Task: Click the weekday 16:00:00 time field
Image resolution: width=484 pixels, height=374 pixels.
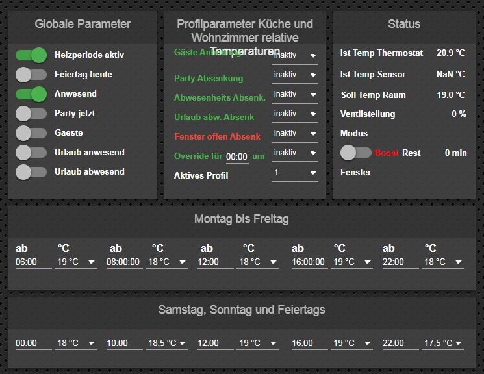Action: (309, 262)
